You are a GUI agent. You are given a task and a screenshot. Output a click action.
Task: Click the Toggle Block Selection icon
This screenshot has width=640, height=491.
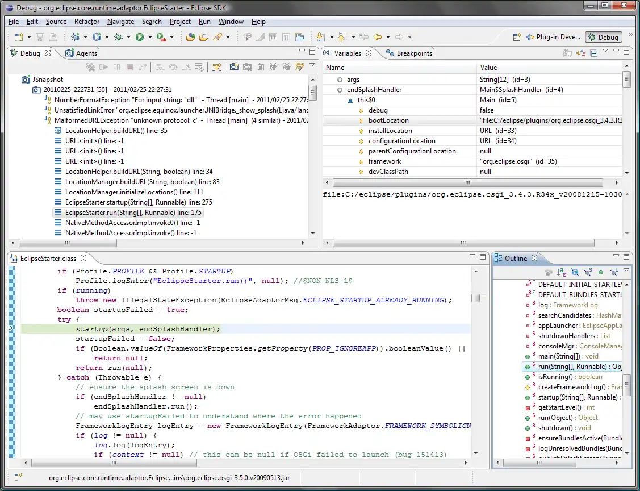pos(274,37)
